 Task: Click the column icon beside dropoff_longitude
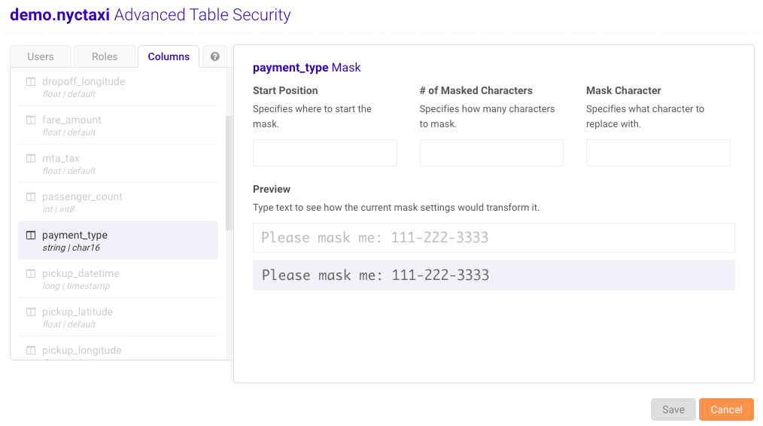coord(31,82)
